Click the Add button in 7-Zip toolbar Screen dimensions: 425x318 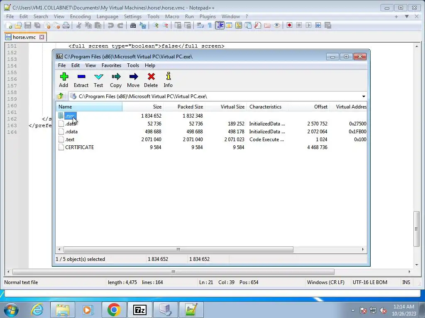tap(64, 80)
